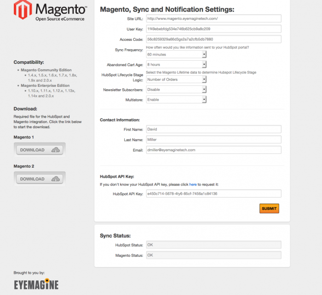322x295 pixels.
Task: Click the cloud icon on Magento 2 download
Action: point(56,179)
